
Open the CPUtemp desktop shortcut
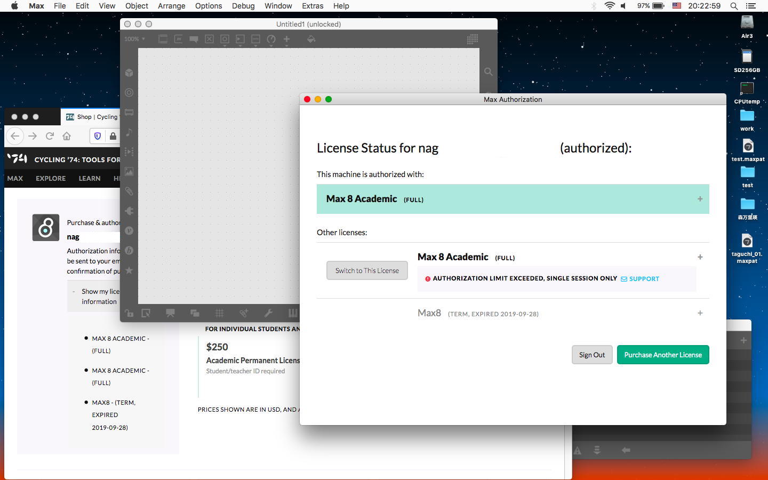point(747,93)
